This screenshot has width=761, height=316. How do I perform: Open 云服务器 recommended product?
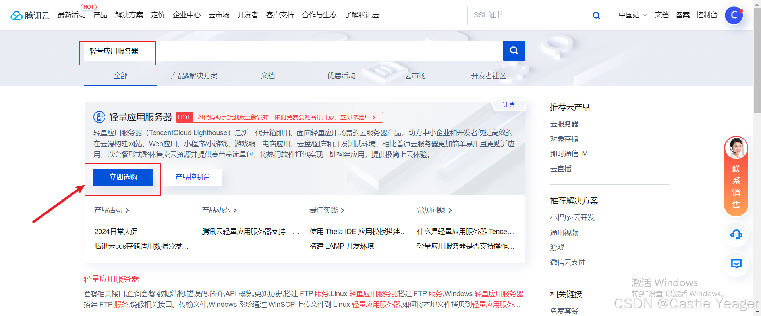pos(564,124)
